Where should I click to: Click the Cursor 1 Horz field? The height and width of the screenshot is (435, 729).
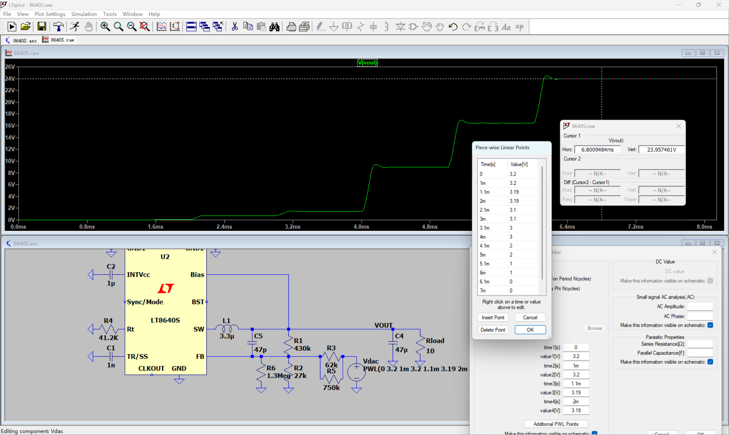597,150
